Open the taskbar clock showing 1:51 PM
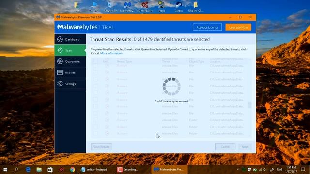310x174 pixels. (x=292, y=170)
